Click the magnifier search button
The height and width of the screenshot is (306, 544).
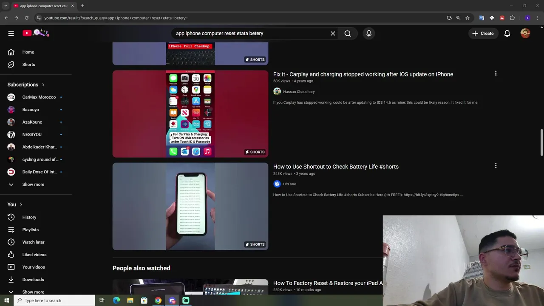(x=348, y=33)
